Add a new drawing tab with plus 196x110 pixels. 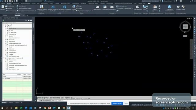(x=27, y=16)
